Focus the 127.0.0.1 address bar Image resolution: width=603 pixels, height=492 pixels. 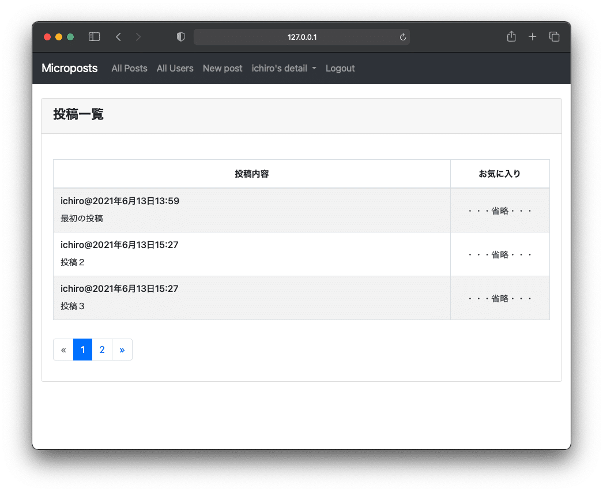301,37
